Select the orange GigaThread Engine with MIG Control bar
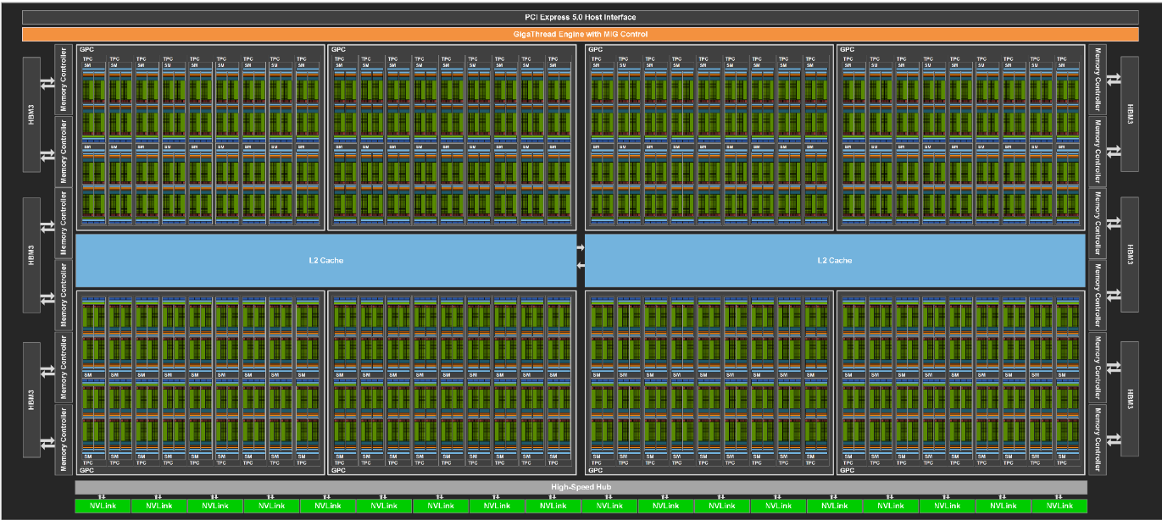The height and width of the screenshot is (520, 1162). click(x=581, y=34)
